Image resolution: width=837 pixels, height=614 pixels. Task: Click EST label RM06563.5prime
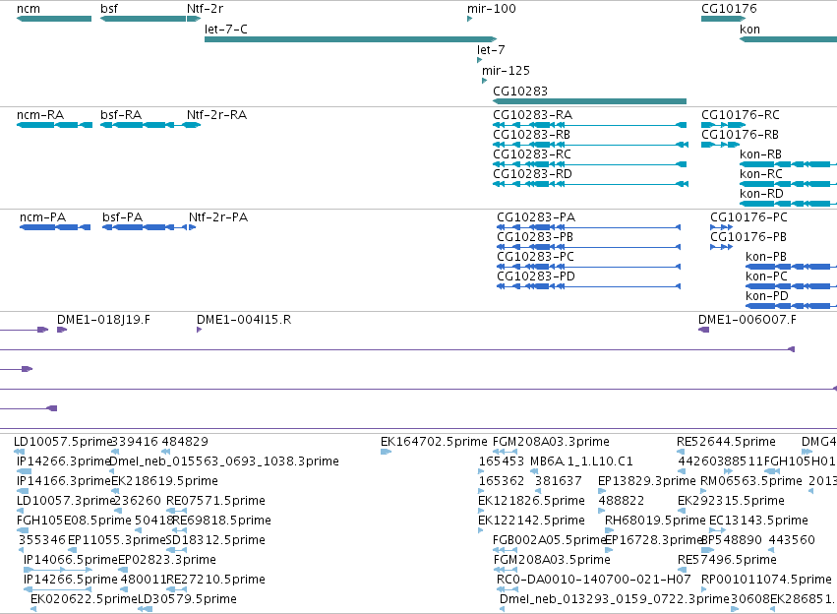pyautogui.click(x=751, y=481)
